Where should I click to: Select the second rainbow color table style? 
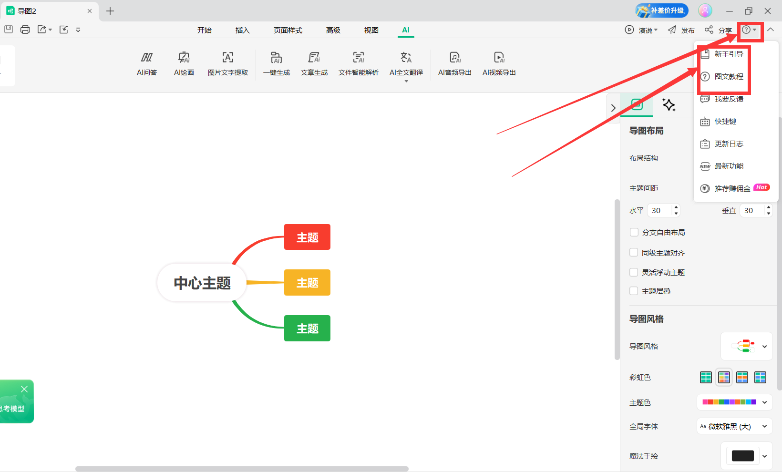pyautogui.click(x=724, y=378)
